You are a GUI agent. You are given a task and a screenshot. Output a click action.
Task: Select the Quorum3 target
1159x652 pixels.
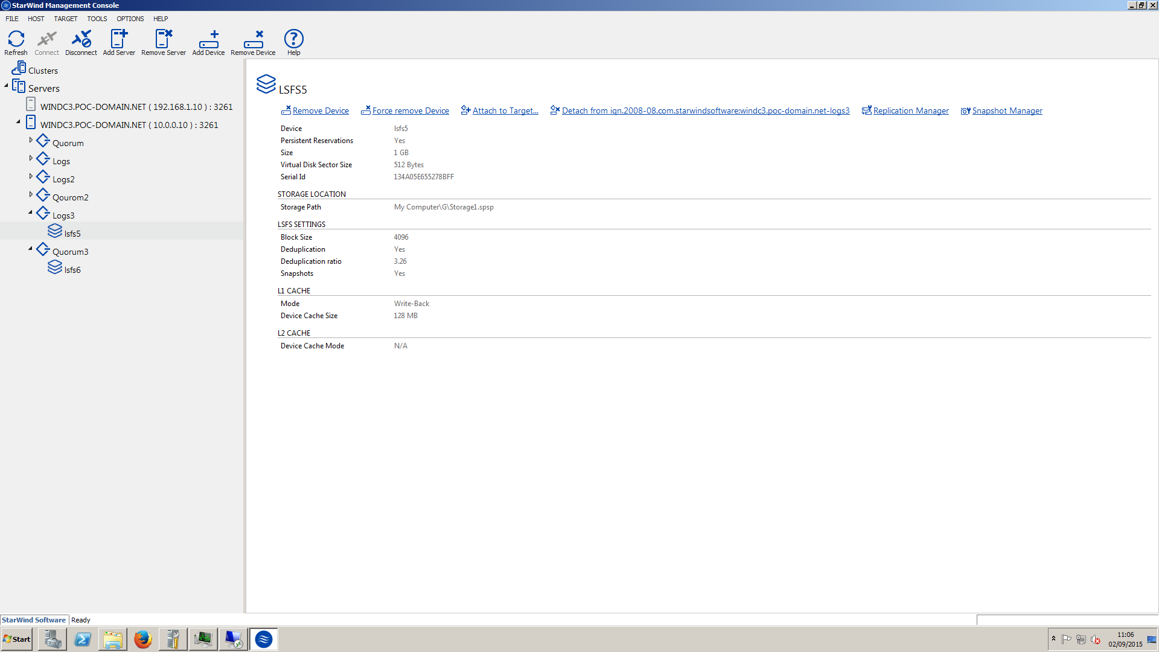(x=70, y=252)
